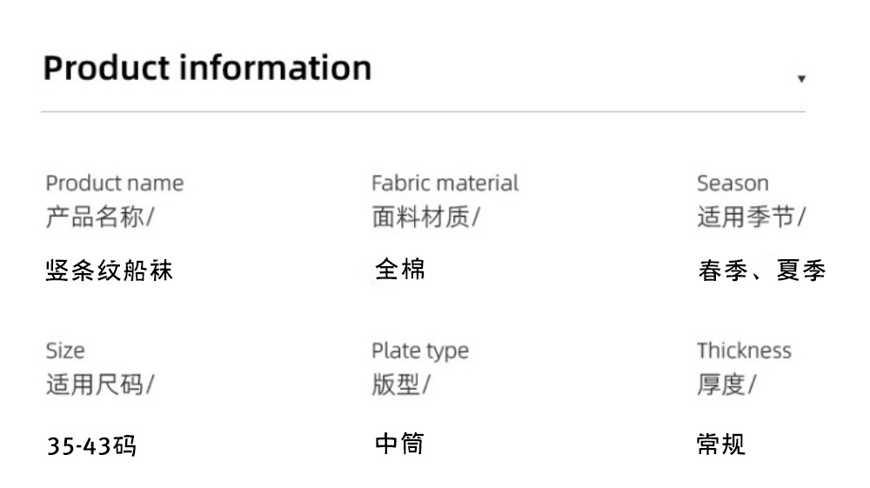Viewport: 870px width, 488px height.
Task: Click the Plate type label
Action: click(419, 351)
